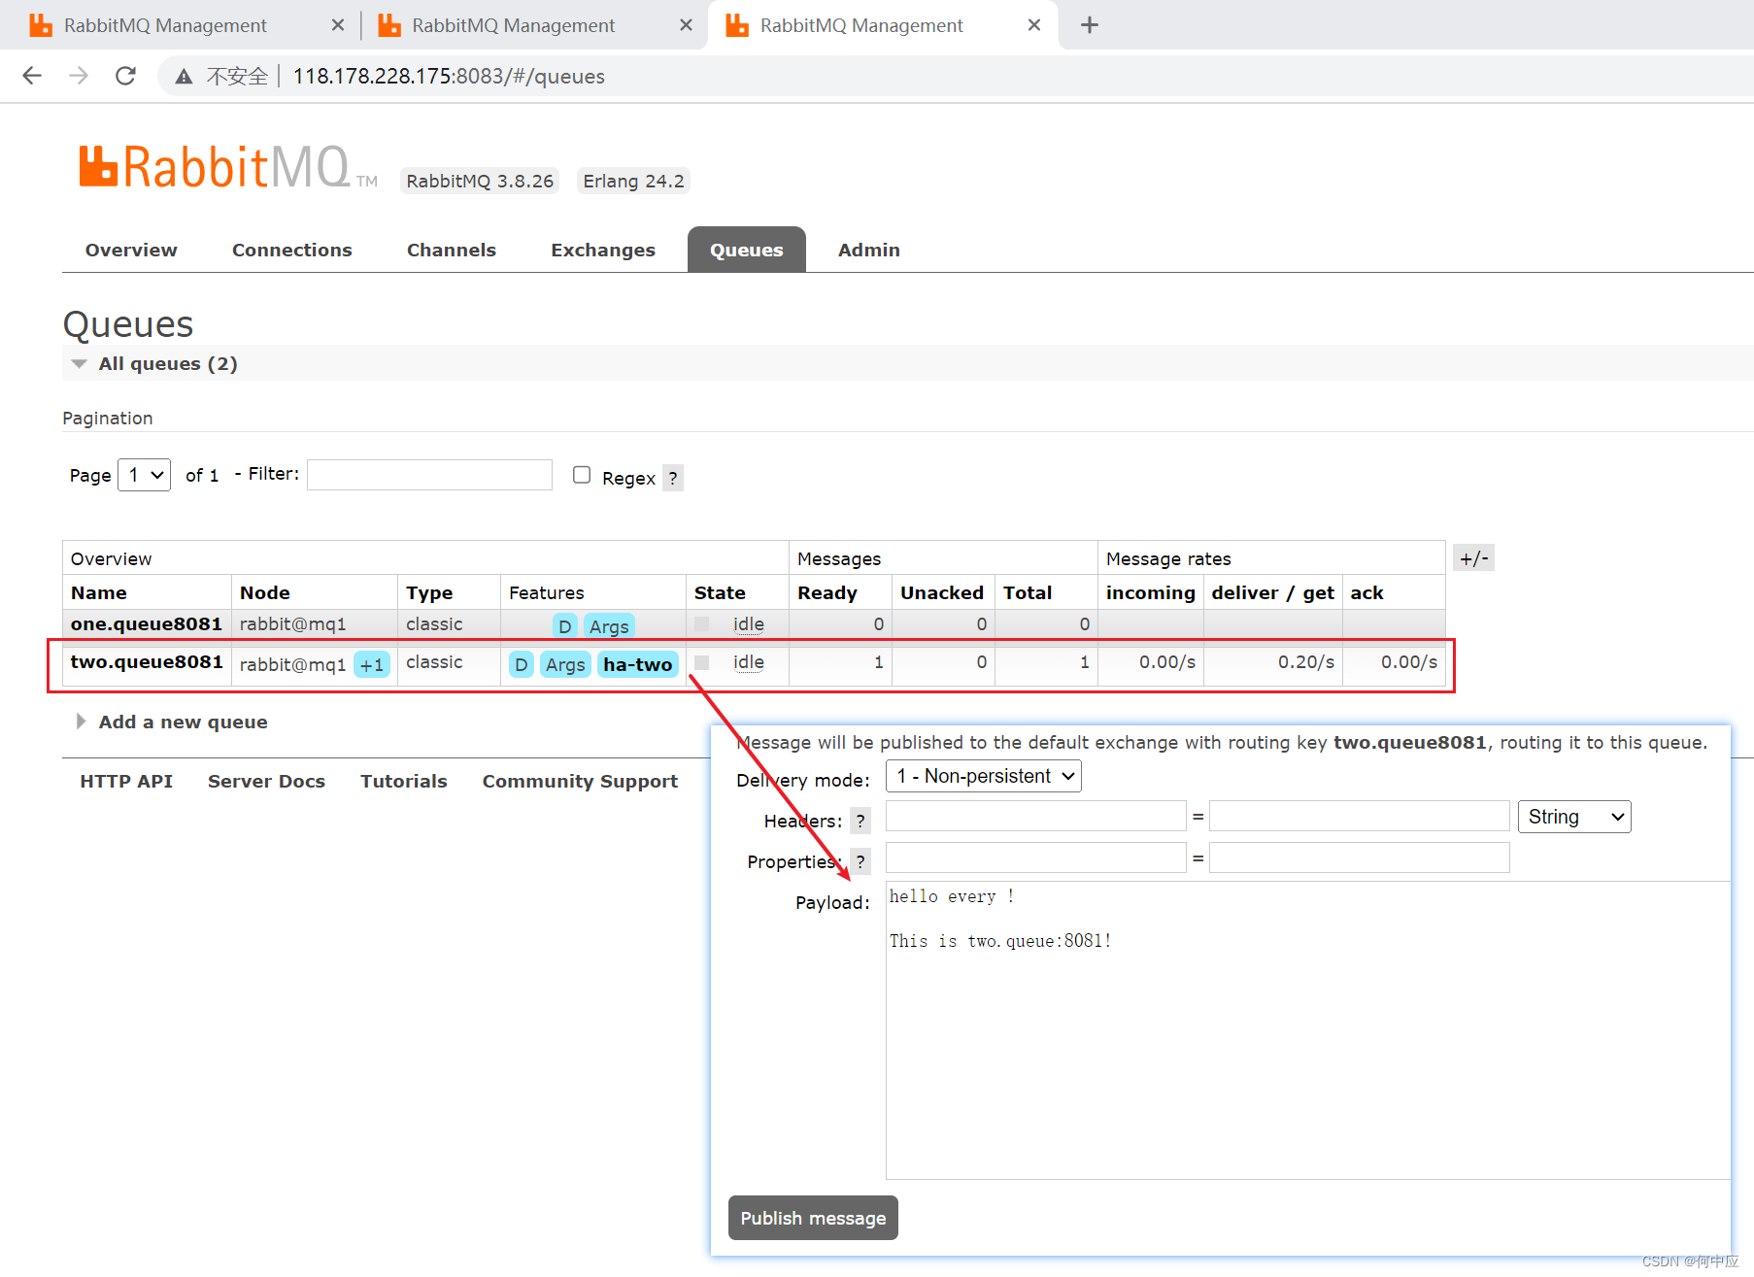Open the one.queue8081 queue link
This screenshot has width=1754, height=1277.
click(x=147, y=623)
